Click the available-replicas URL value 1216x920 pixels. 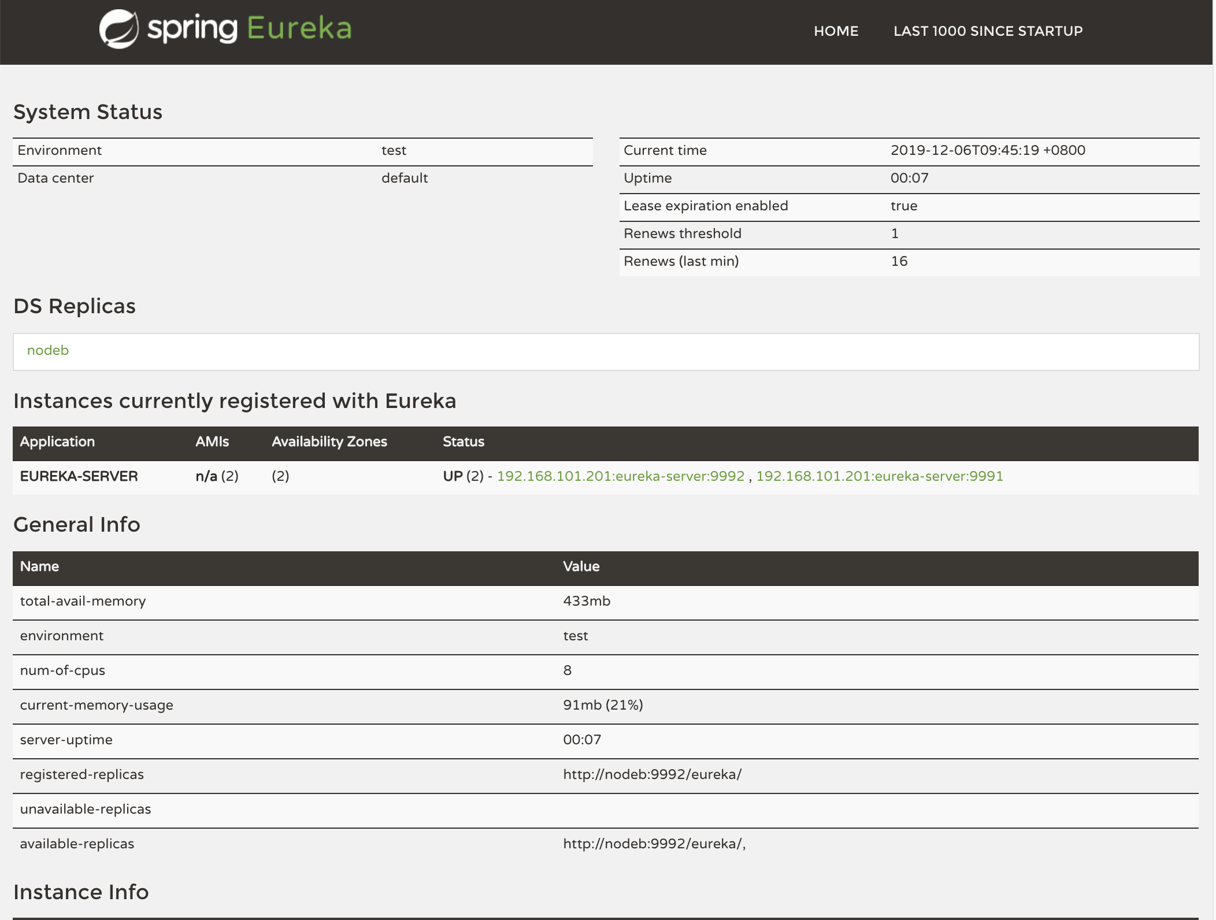click(654, 844)
